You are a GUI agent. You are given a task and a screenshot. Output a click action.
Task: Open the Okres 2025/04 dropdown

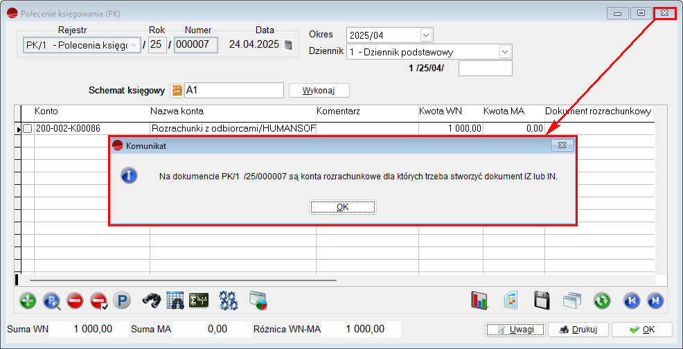pyautogui.click(x=425, y=35)
